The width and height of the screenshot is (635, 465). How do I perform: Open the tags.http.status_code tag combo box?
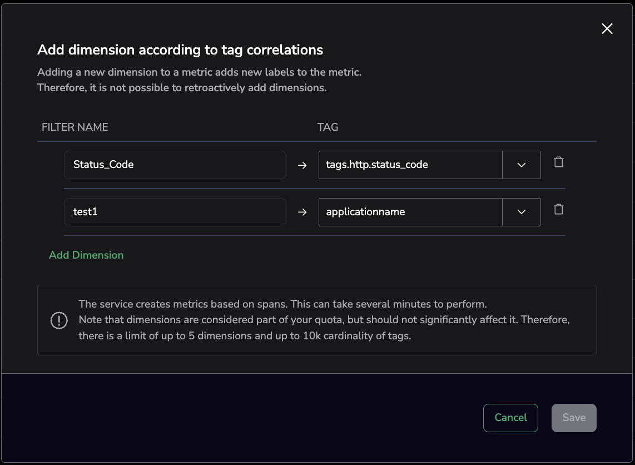click(410, 165)
